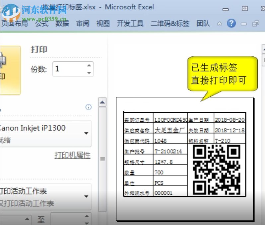Open the 视图 ribbon tab
The height and width of the screenshot is (225, 265).
point(103,24)
